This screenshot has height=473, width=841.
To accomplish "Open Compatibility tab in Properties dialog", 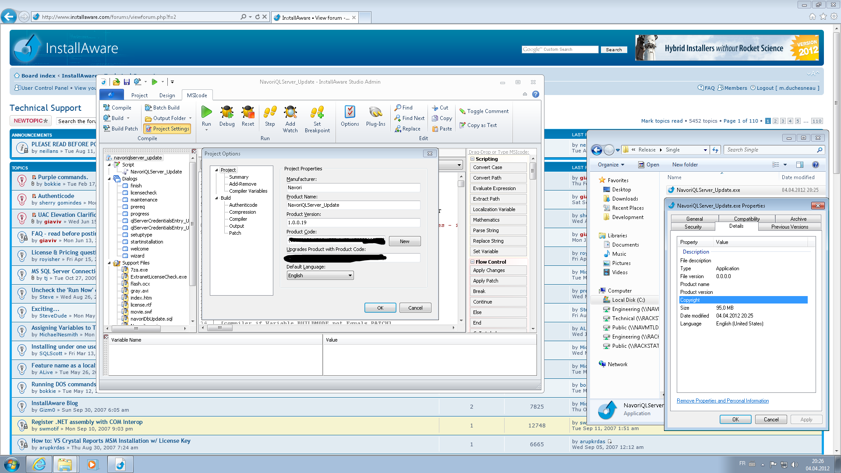I will [x=746, y=219].
